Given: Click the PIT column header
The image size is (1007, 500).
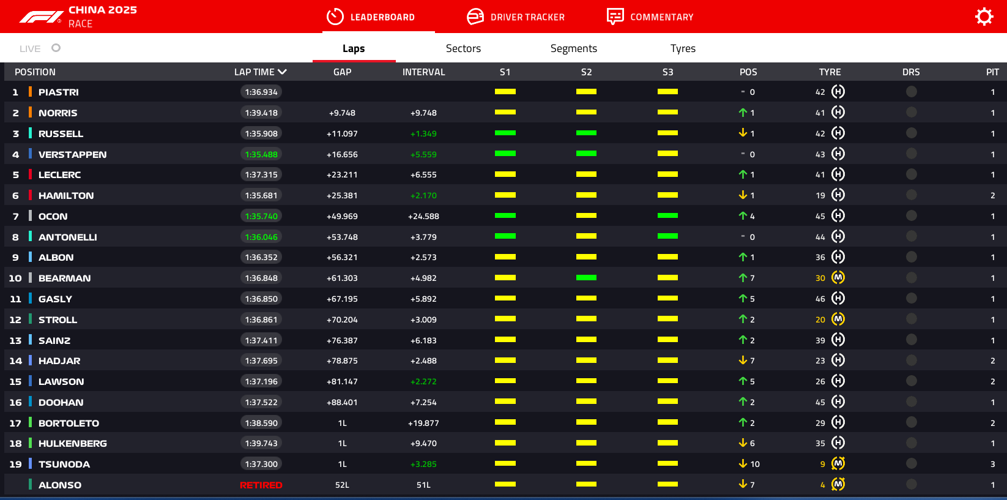Looking at the screenshot, I should point(992,72).
